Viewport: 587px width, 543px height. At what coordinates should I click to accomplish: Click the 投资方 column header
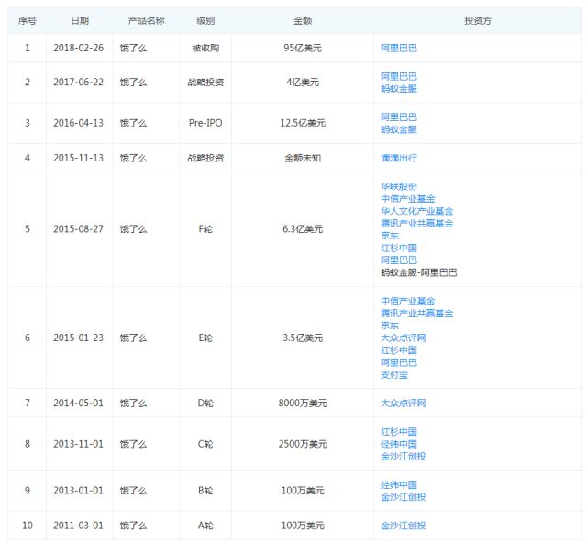(x=478, y=21)
